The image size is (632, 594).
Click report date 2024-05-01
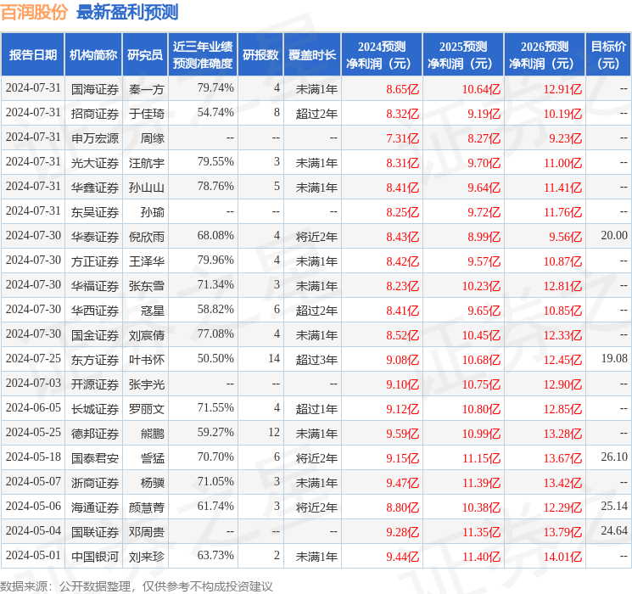tap(33, 555)
